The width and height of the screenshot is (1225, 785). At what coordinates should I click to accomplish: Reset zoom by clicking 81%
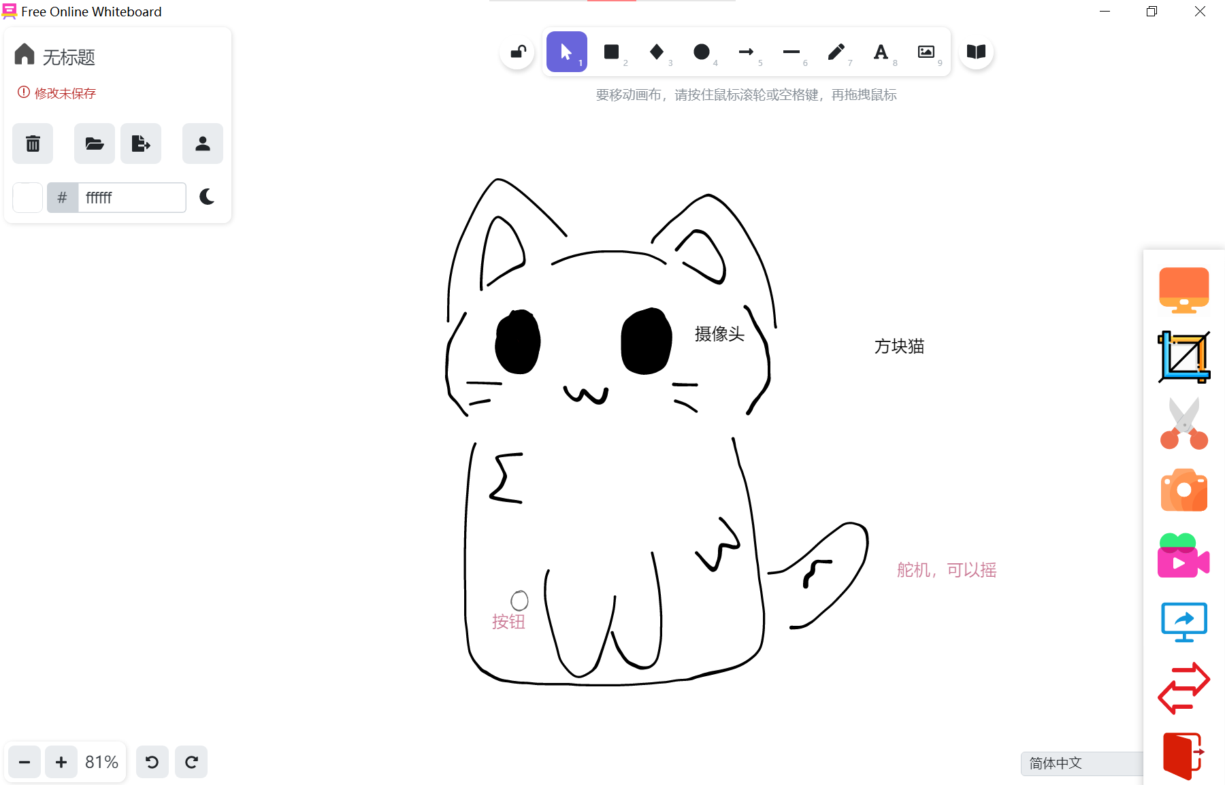coord(101,762)
